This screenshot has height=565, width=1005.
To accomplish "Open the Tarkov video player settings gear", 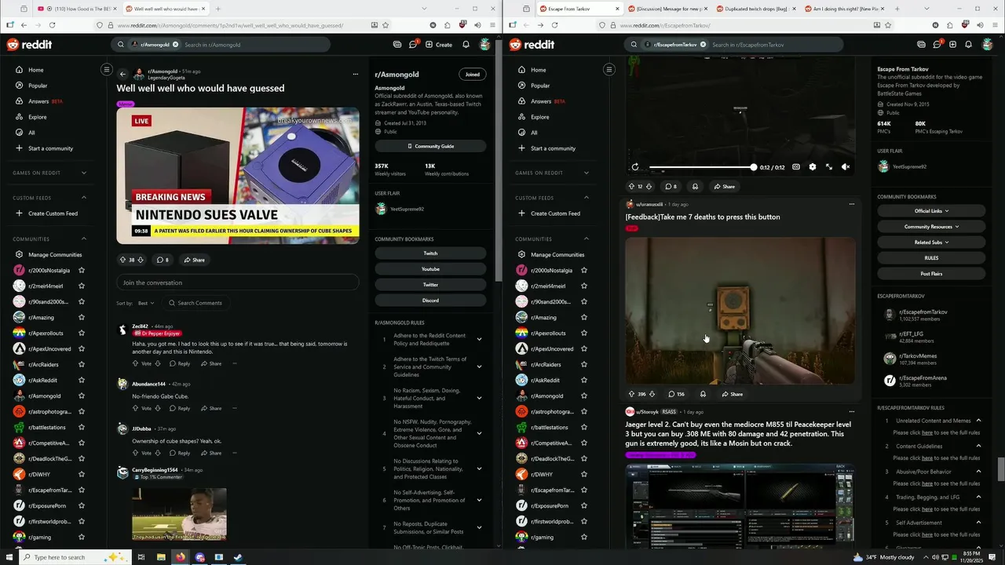I will 812,167.
